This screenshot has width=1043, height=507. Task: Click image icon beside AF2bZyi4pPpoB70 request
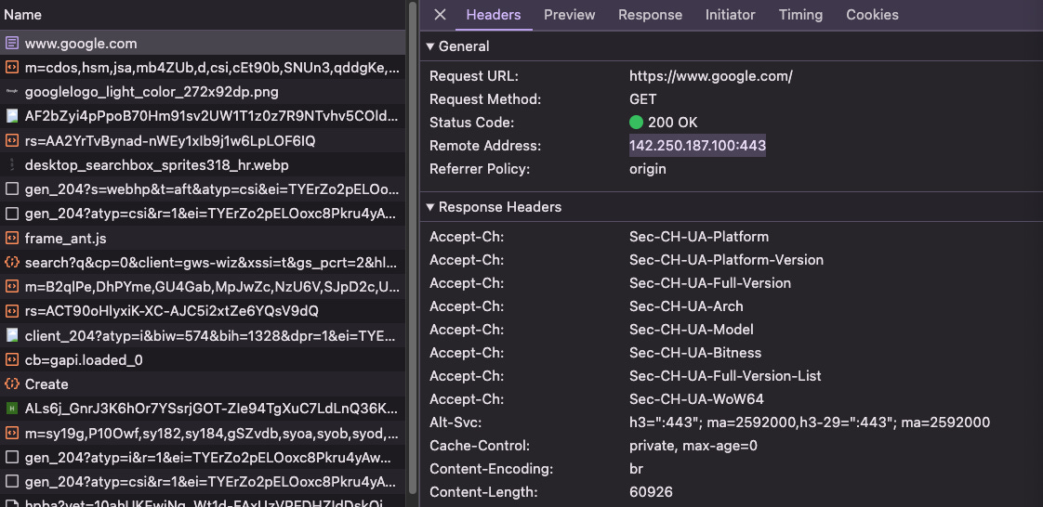(x=11, y=116)
